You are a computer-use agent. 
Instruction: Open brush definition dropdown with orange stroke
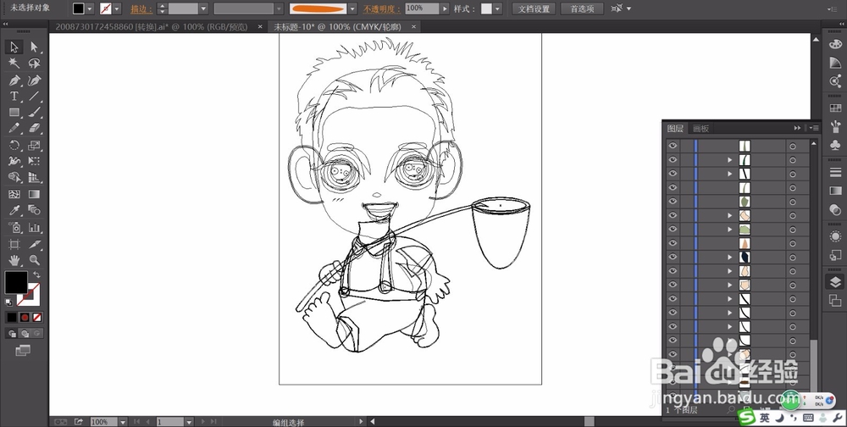pyautogui.click(x=352, y=8)
